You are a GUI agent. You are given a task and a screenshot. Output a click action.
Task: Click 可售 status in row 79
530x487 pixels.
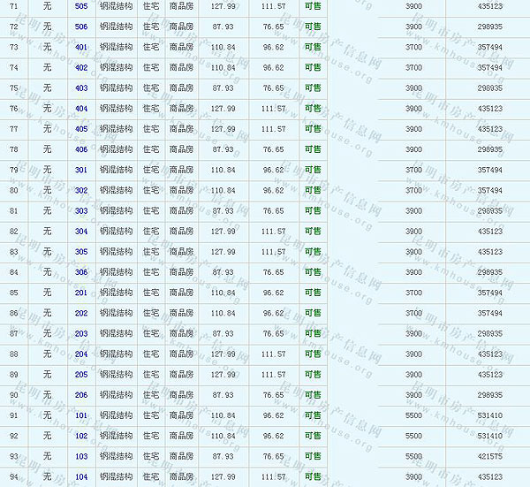click(313, 170)
